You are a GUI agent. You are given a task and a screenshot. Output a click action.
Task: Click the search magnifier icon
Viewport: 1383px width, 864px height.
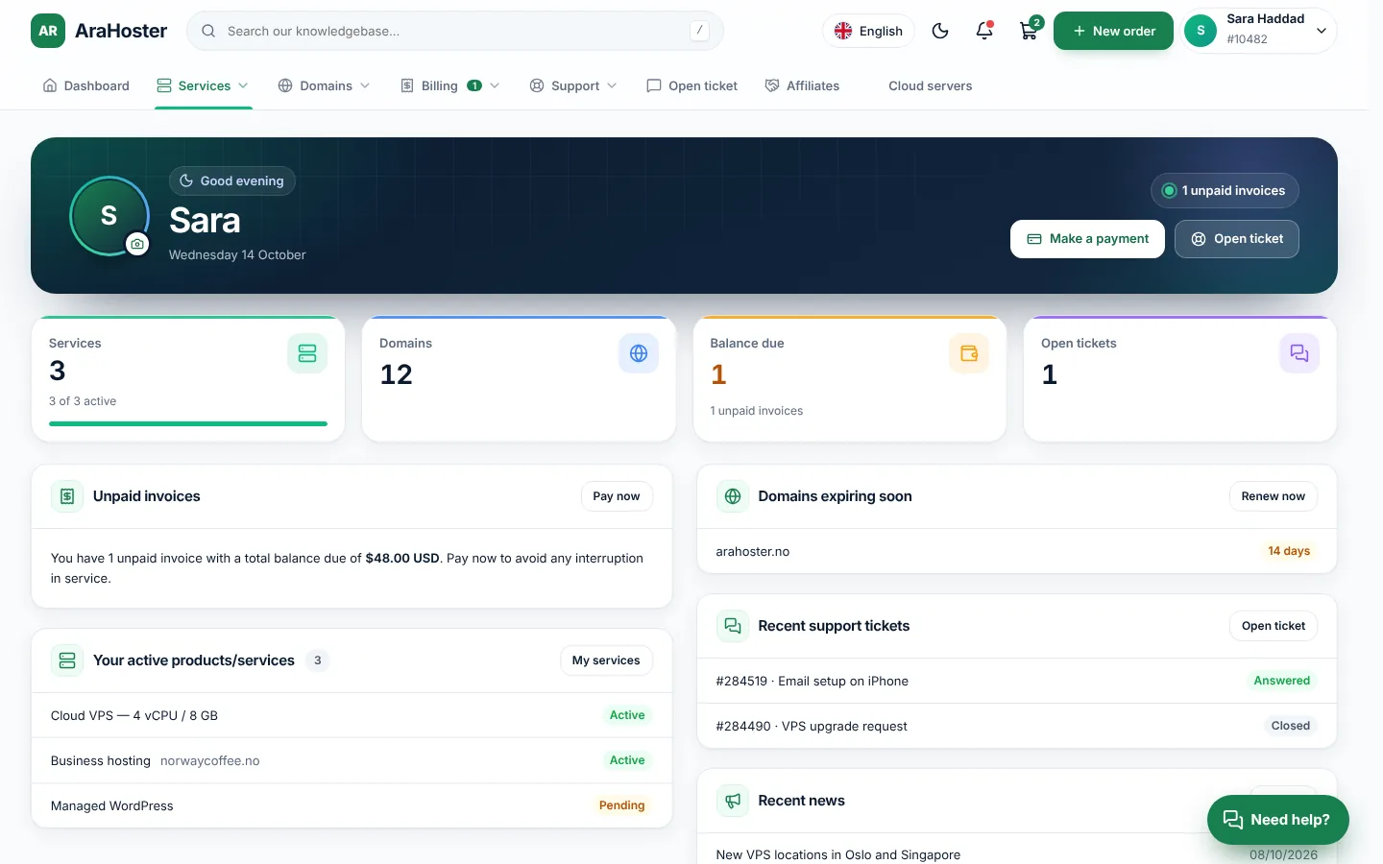pos(208,31)
